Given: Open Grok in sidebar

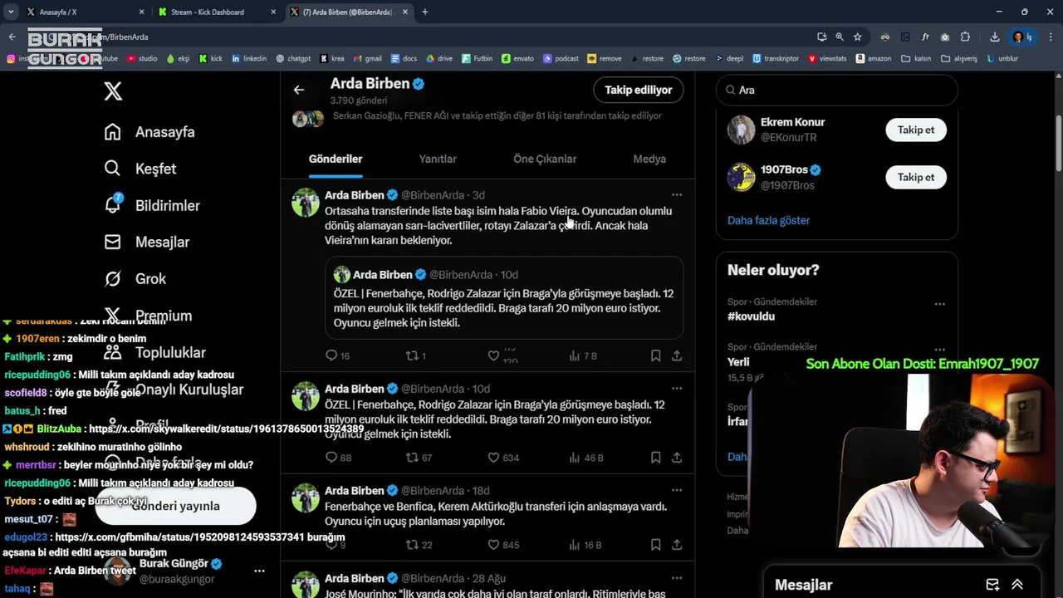Looking at the screenshot, I should click(135, 278).
